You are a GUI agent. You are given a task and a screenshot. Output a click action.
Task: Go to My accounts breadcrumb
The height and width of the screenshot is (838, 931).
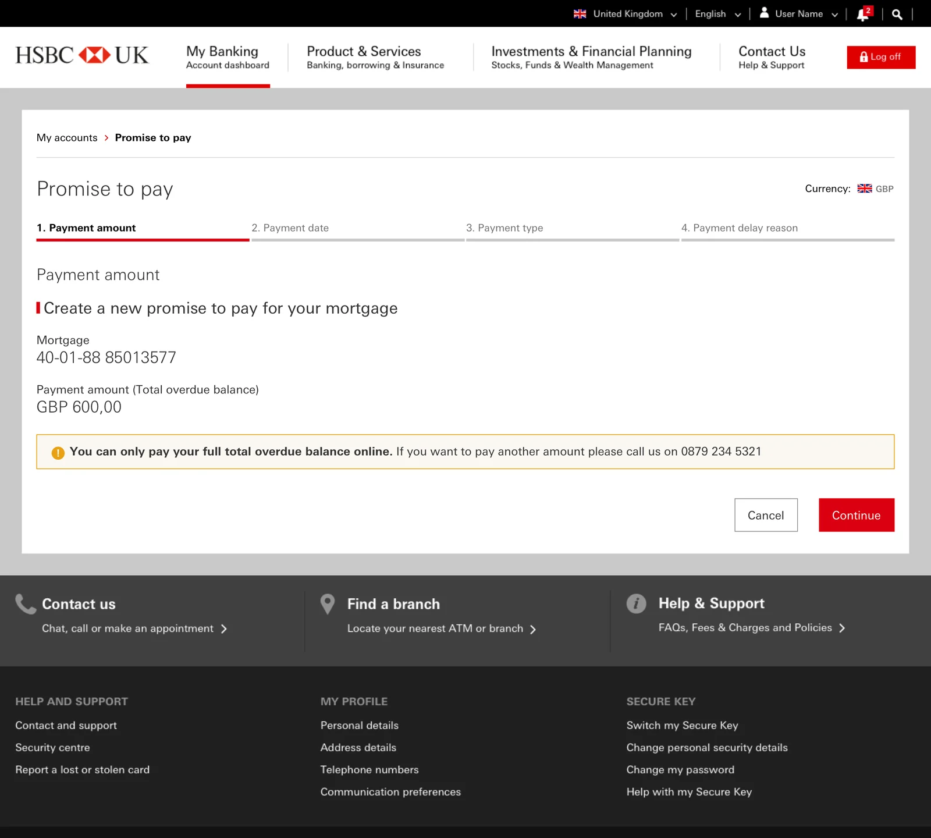67,138
